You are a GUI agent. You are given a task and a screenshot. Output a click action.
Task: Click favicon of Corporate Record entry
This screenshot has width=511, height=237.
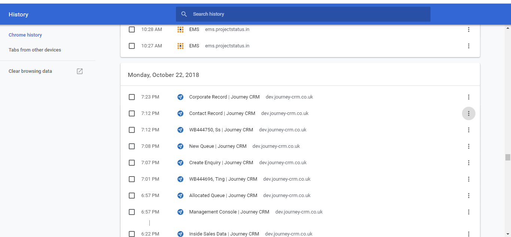click(180, 97)
